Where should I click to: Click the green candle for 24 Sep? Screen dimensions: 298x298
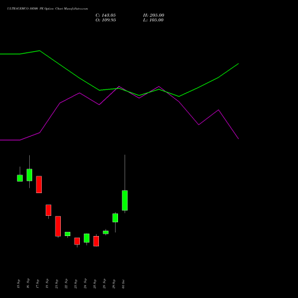[86, 238]
